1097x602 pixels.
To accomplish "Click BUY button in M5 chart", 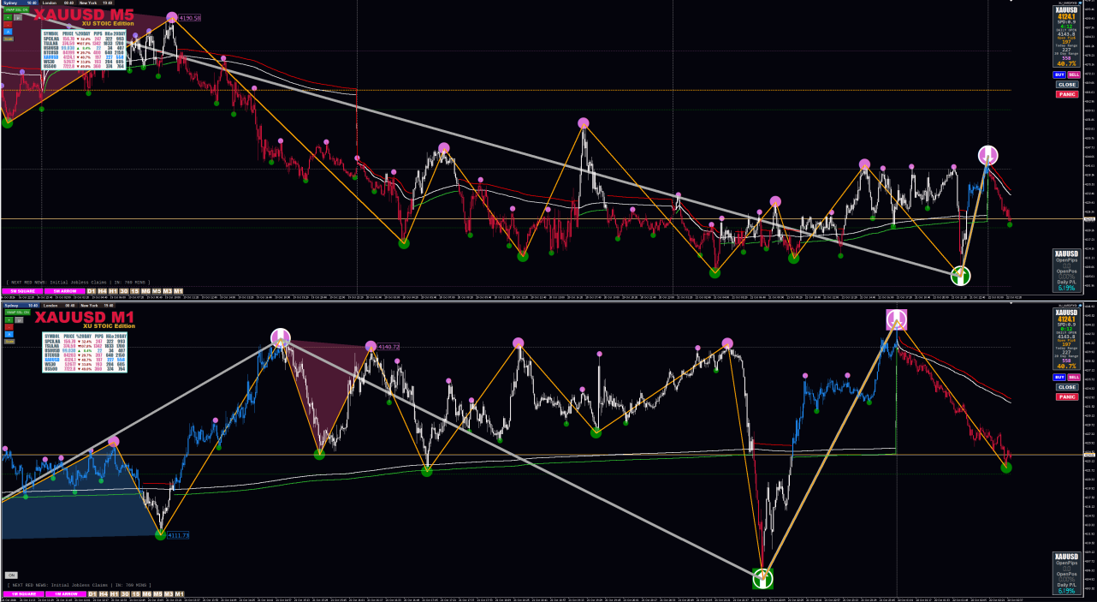I will coord(1060,75).
